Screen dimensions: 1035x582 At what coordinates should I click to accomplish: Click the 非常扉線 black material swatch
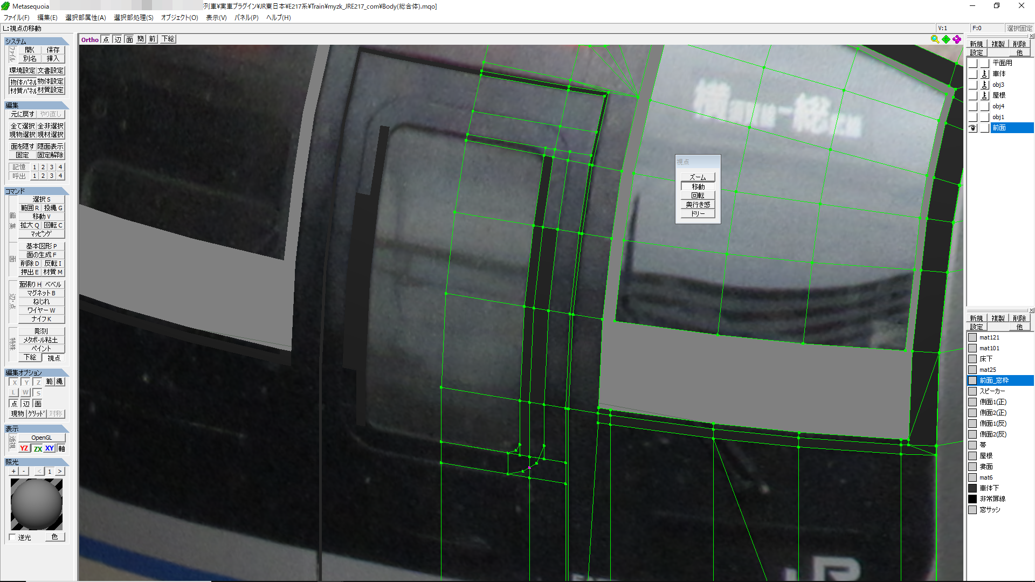[972, 499]
